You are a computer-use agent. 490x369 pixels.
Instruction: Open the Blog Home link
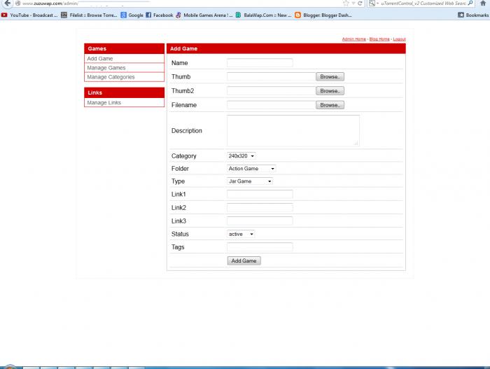[x=379, y=39]
